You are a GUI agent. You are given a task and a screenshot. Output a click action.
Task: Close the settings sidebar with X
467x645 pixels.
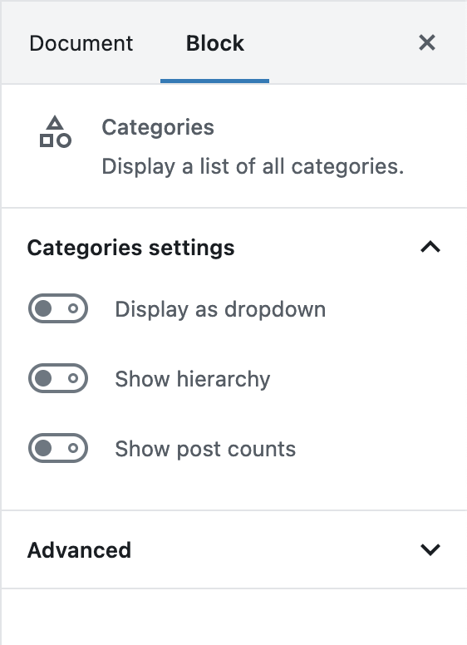click(427, 42)
